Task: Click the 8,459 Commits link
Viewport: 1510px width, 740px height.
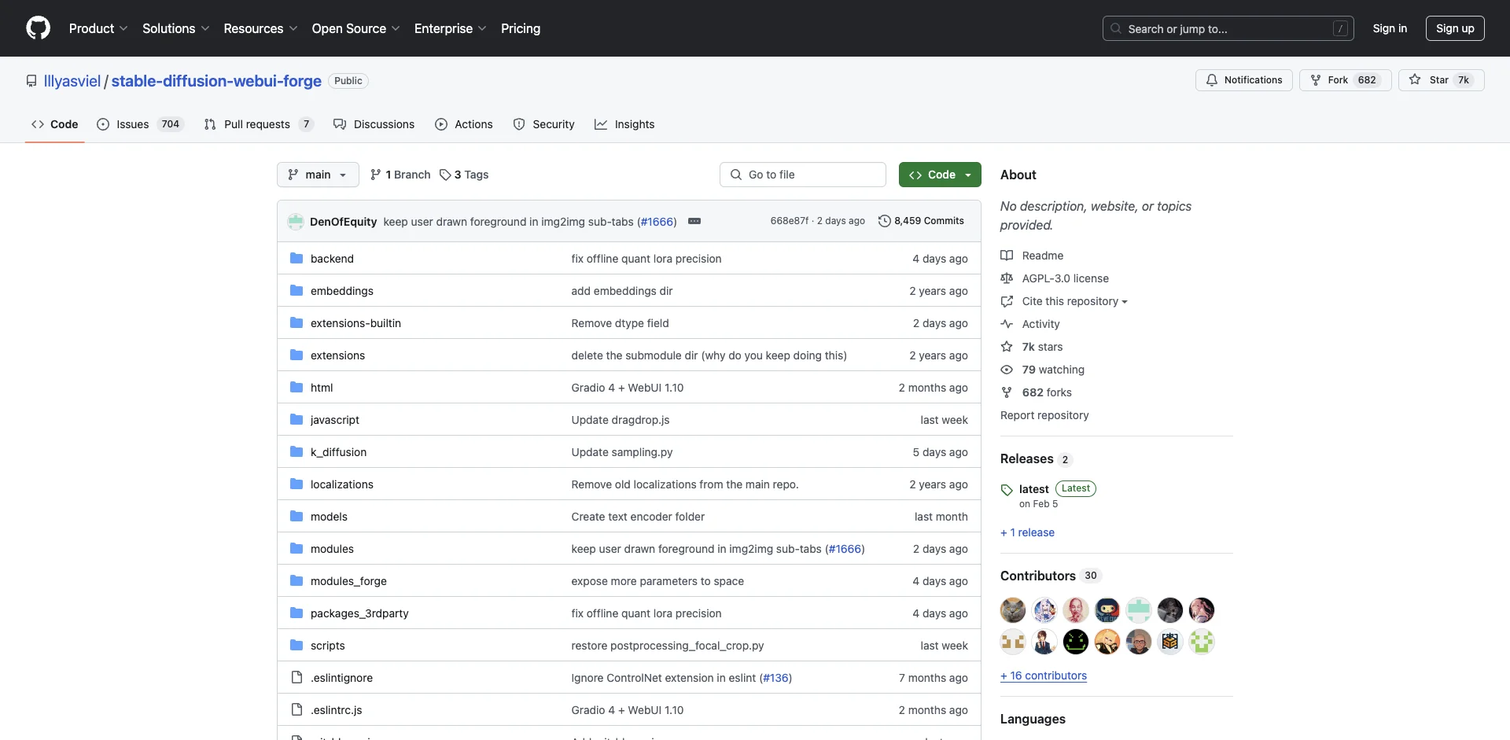Action: pos(921,221)
